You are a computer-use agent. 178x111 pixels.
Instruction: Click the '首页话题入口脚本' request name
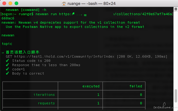23,52
